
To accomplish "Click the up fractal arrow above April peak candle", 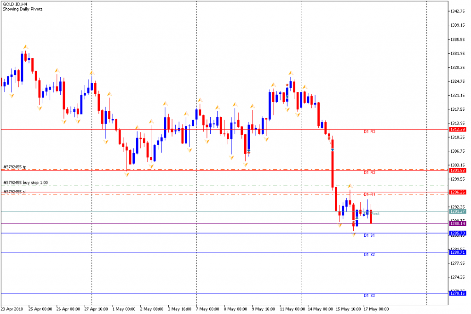I will [x=26, y=47].
